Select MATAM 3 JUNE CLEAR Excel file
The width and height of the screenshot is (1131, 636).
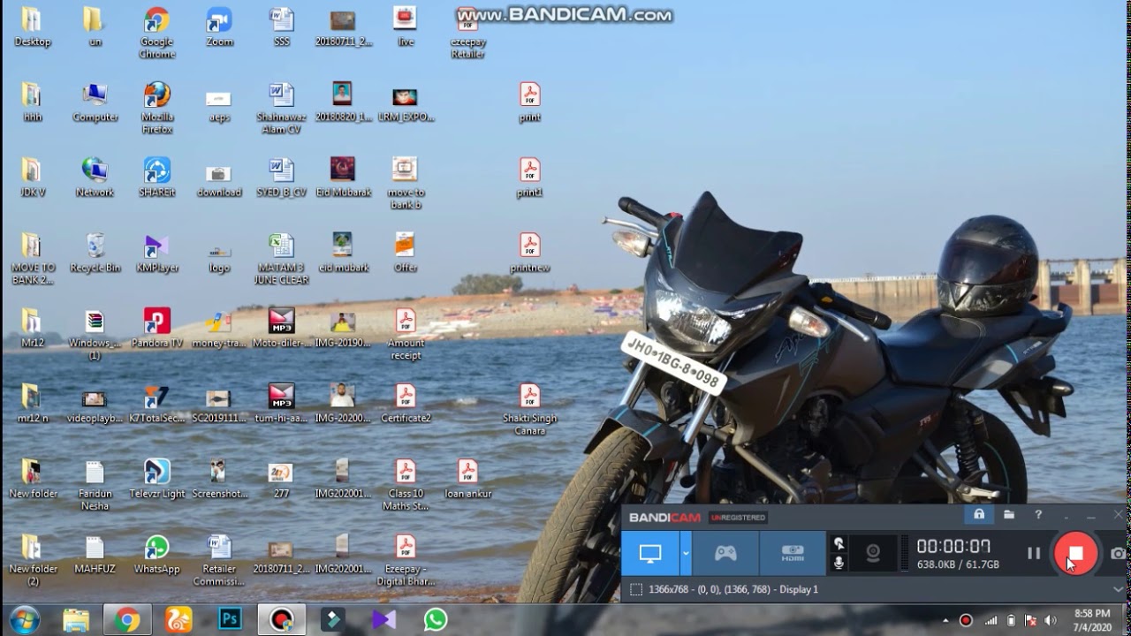click(281, 259)
